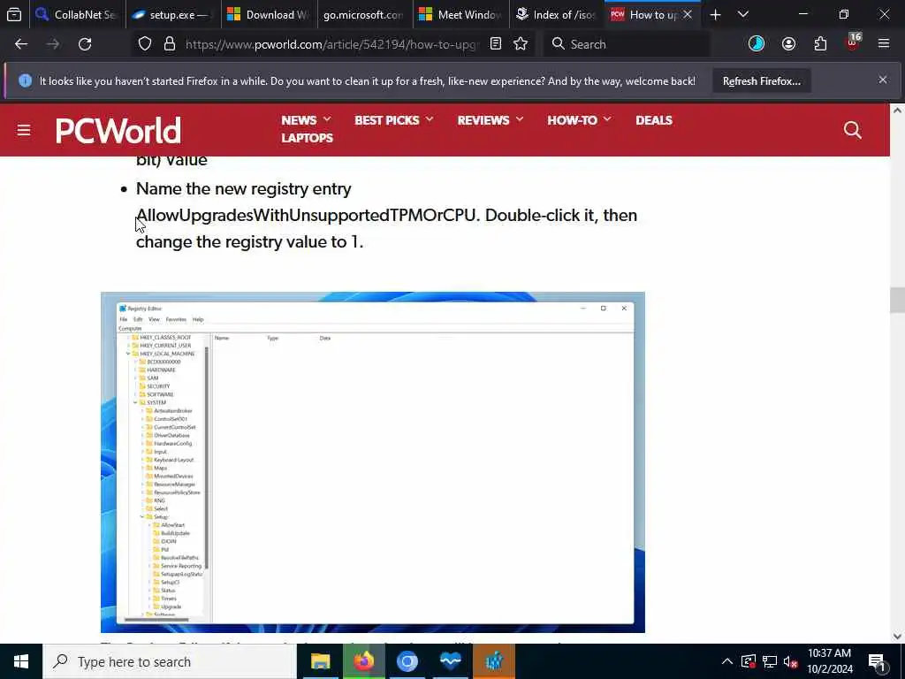Screen dimensions: 905x679
Task: Click the Firefox Search box
Action: [x=627, y=44]
